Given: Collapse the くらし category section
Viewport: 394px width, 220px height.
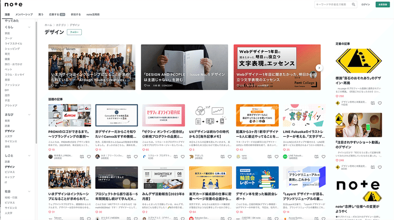Looking at the screenshot, I should [x=29, y=27].
